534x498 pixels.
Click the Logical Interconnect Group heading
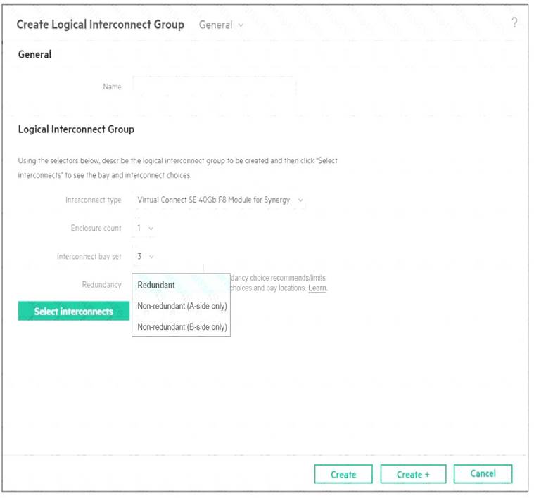[76, 129]
